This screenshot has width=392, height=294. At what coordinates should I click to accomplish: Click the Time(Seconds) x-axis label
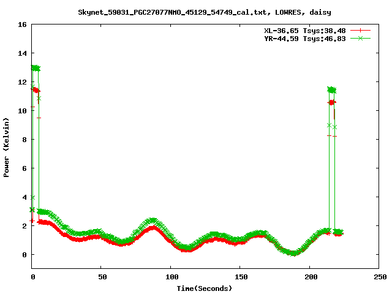point(204,288)
